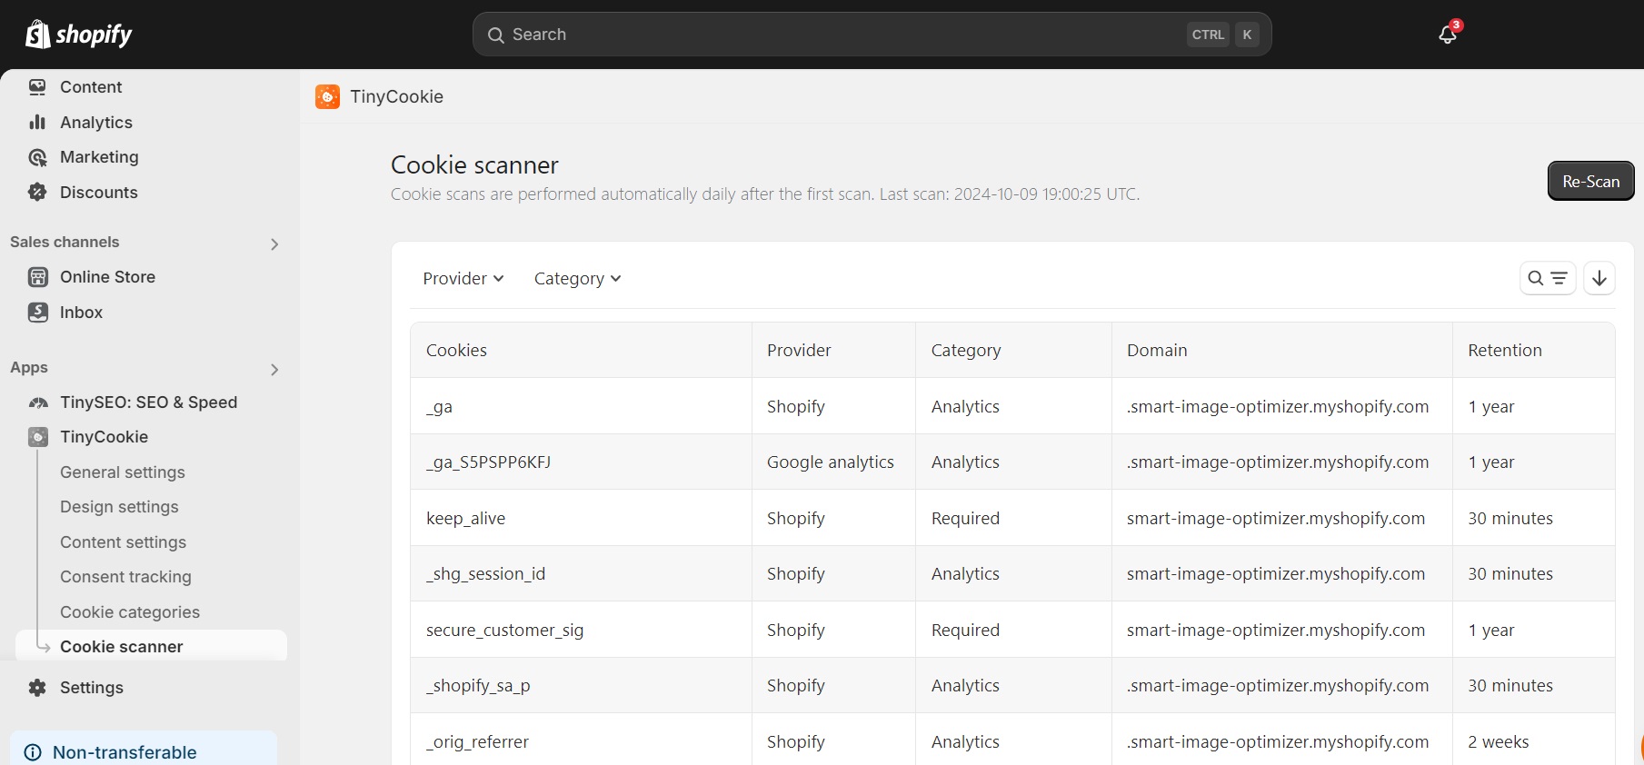Open General settings subpage

123,472
